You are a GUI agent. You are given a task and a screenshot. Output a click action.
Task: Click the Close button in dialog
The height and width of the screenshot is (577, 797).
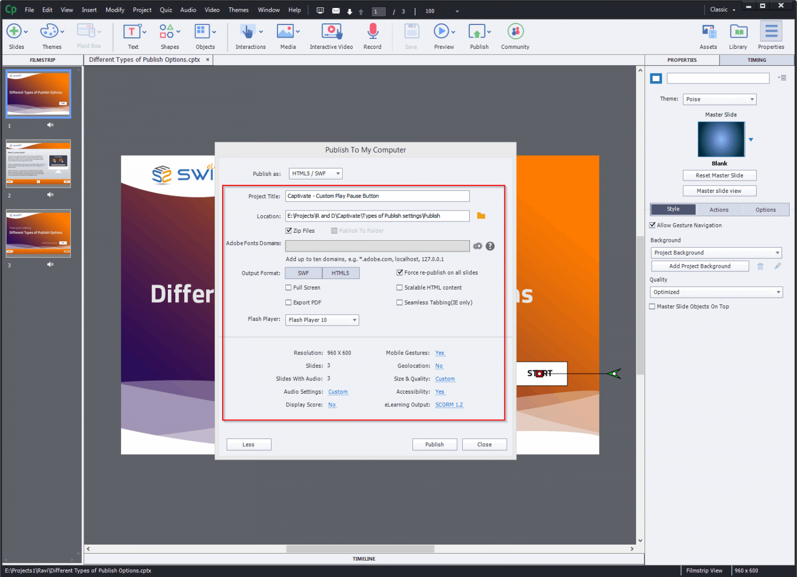tap(485, 445)
